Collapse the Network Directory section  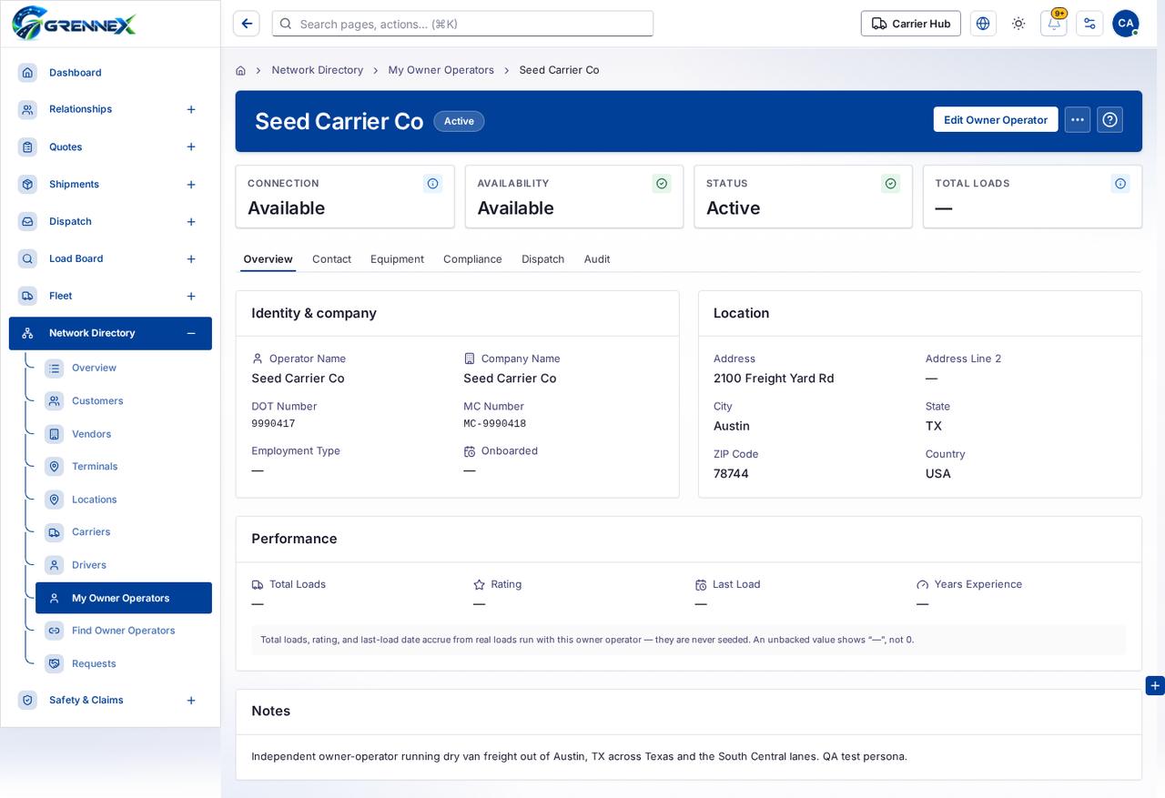pos(191,333)
